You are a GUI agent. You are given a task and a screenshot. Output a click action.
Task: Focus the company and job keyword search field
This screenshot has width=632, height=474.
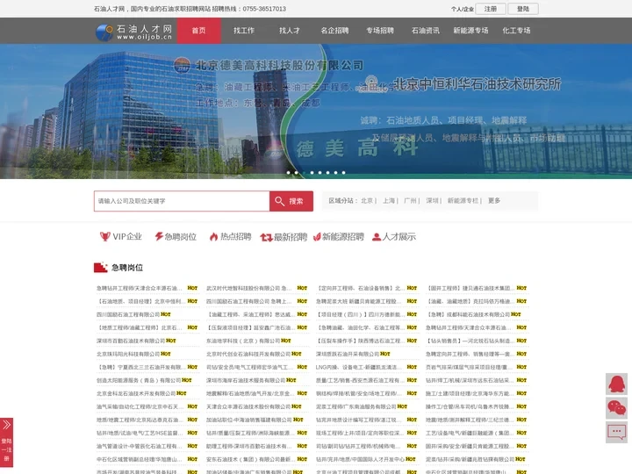pyautogui.click(x=182, y=201)
